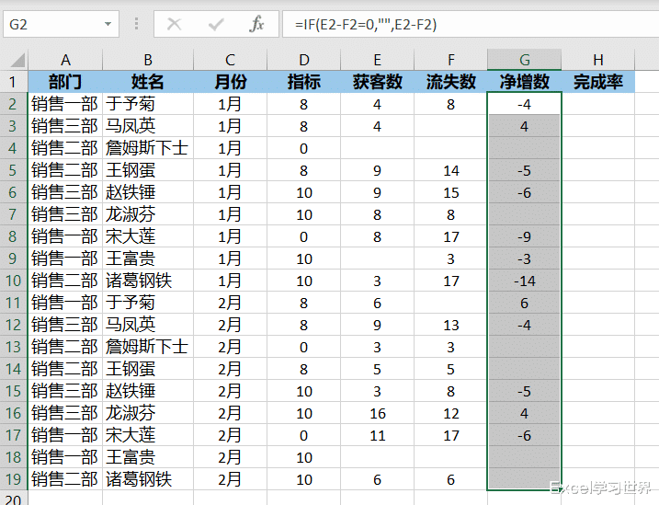Select cell G10 showing -14

tap(524, 281)
